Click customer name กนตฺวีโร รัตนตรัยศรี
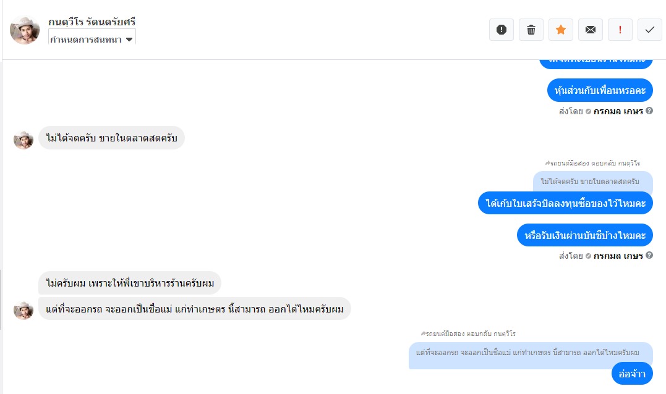 point(92,22)
